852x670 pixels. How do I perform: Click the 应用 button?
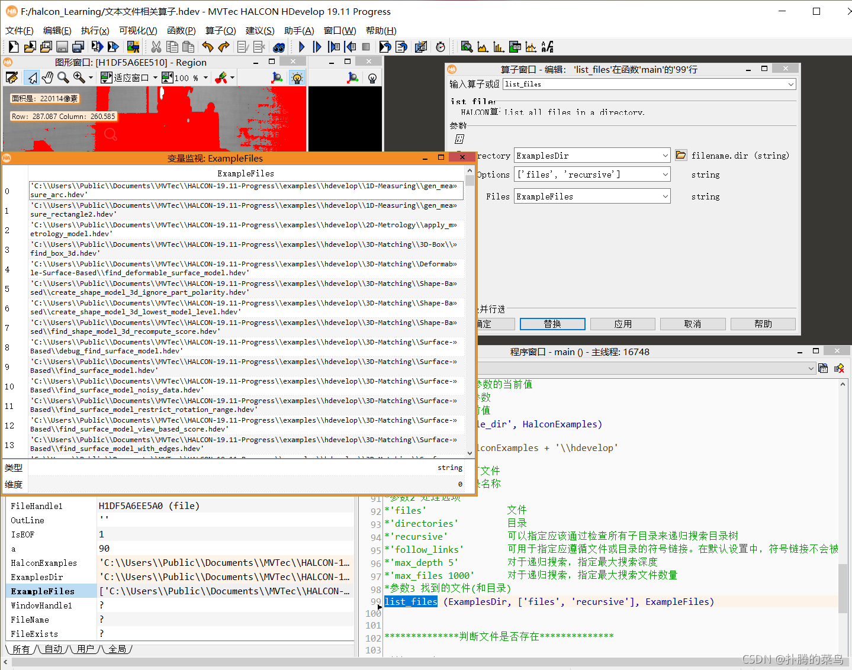[623, 324]
